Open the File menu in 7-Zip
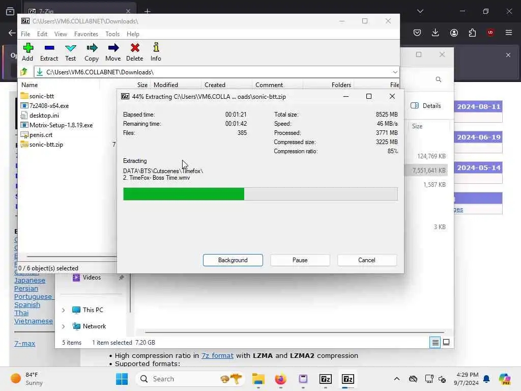This screenshot has height=391, width=521. (x=25, y=34)
